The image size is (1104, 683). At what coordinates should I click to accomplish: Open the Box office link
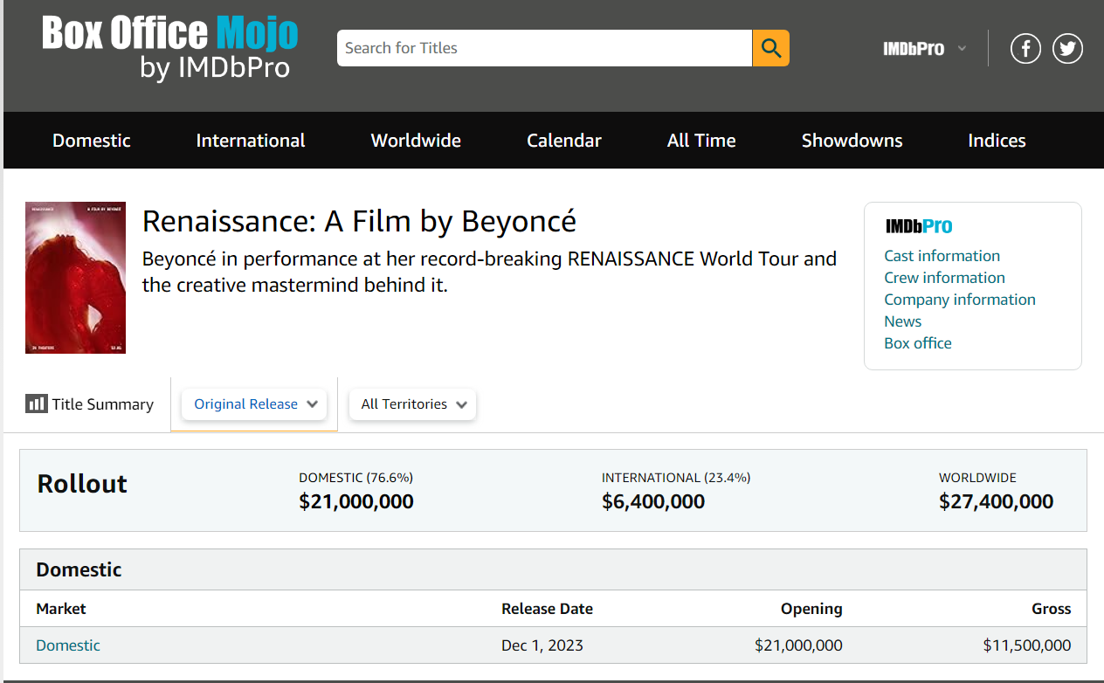[x=918, y=343]
